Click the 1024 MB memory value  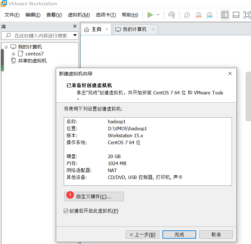pyautogui.click(x=117, y=164)
